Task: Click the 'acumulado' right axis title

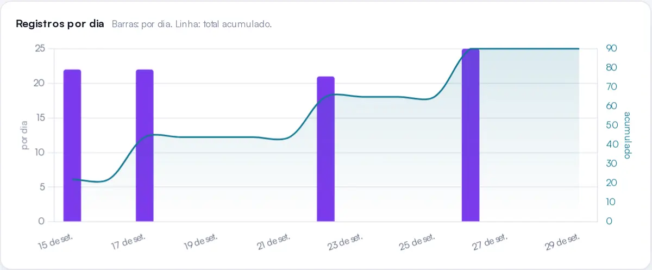Action: tap(627, 135)
